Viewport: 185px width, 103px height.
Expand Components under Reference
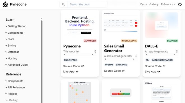click(x=14, y=81)
